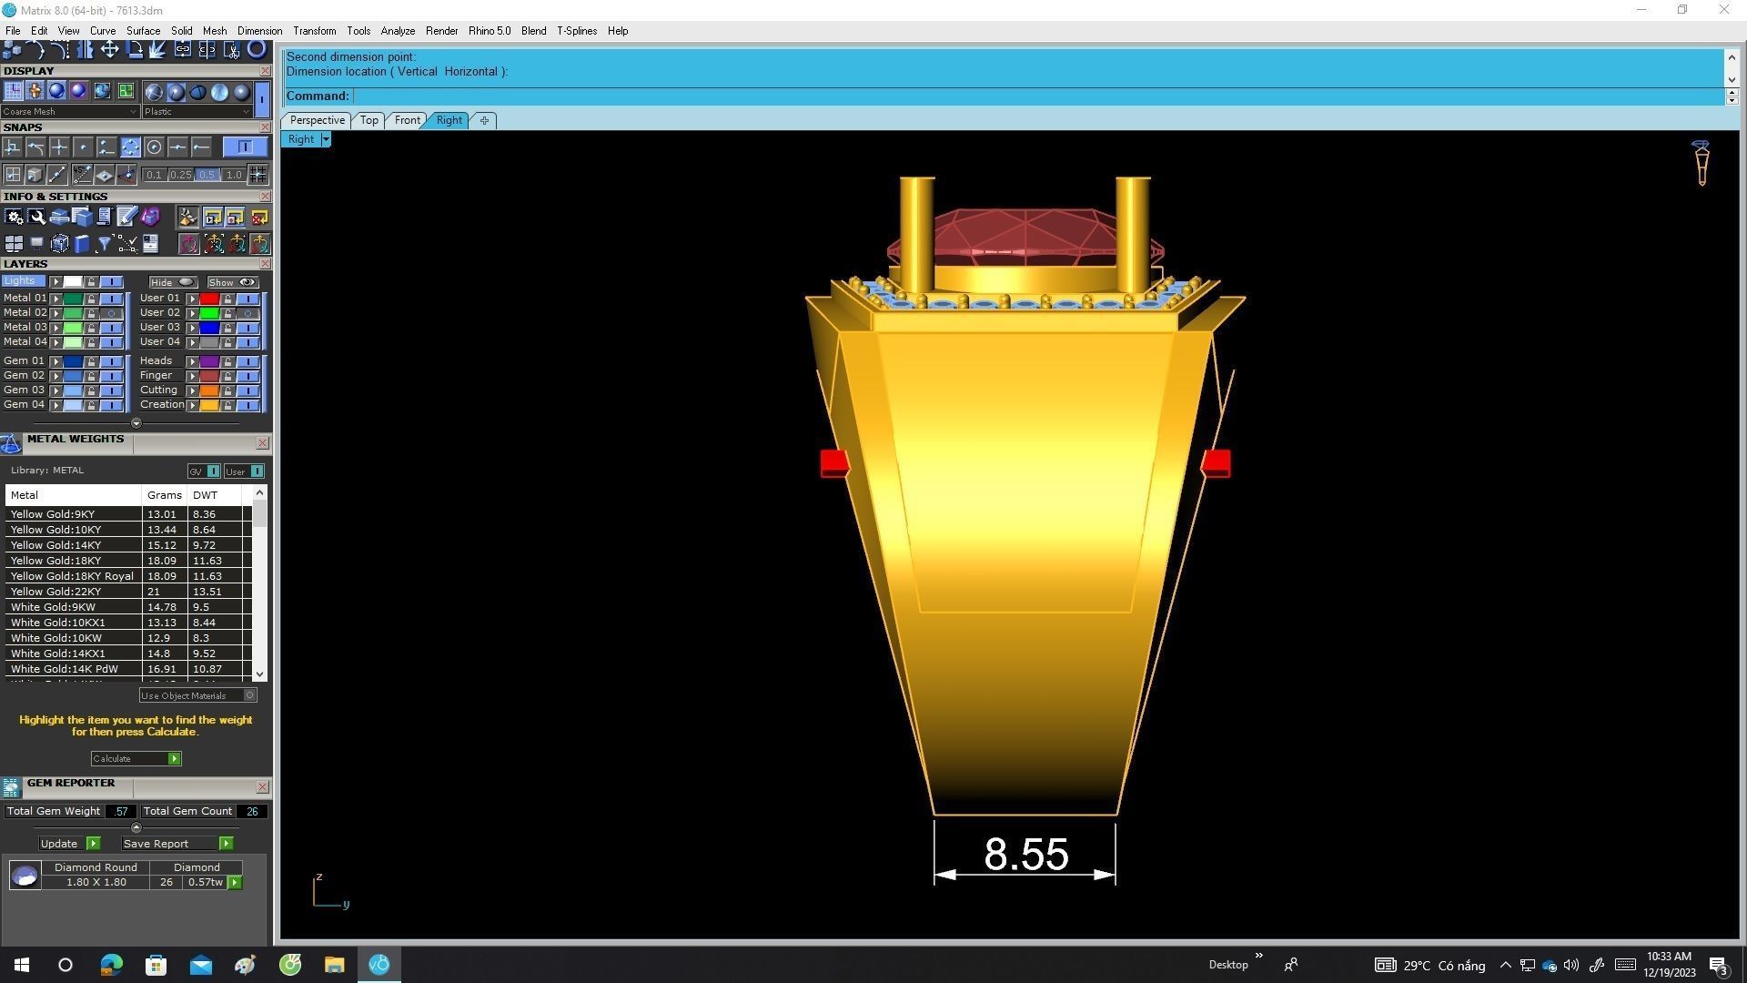
Task: Open the wrench search settings icon
Action: pos(36,217)
